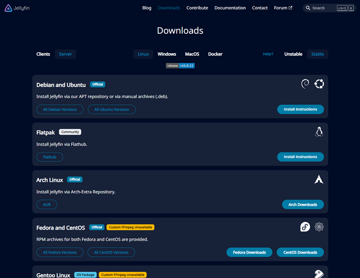Switch to the Docker platform tab

coord(215,54)
